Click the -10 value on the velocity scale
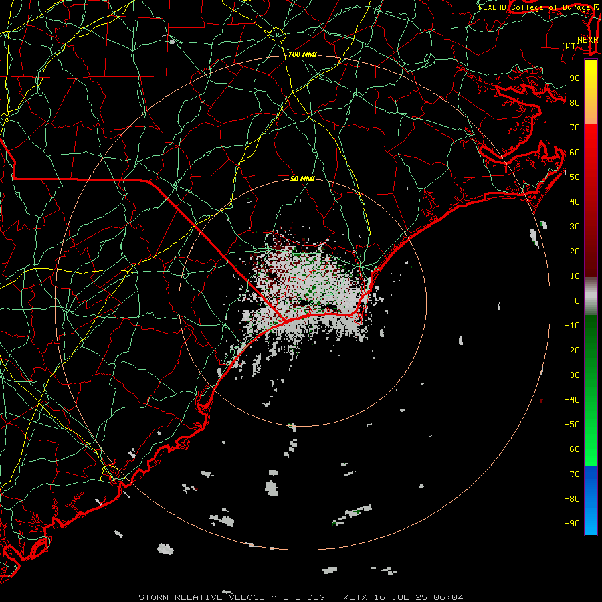Screen dimensions: 602x602 click(572, 326)
